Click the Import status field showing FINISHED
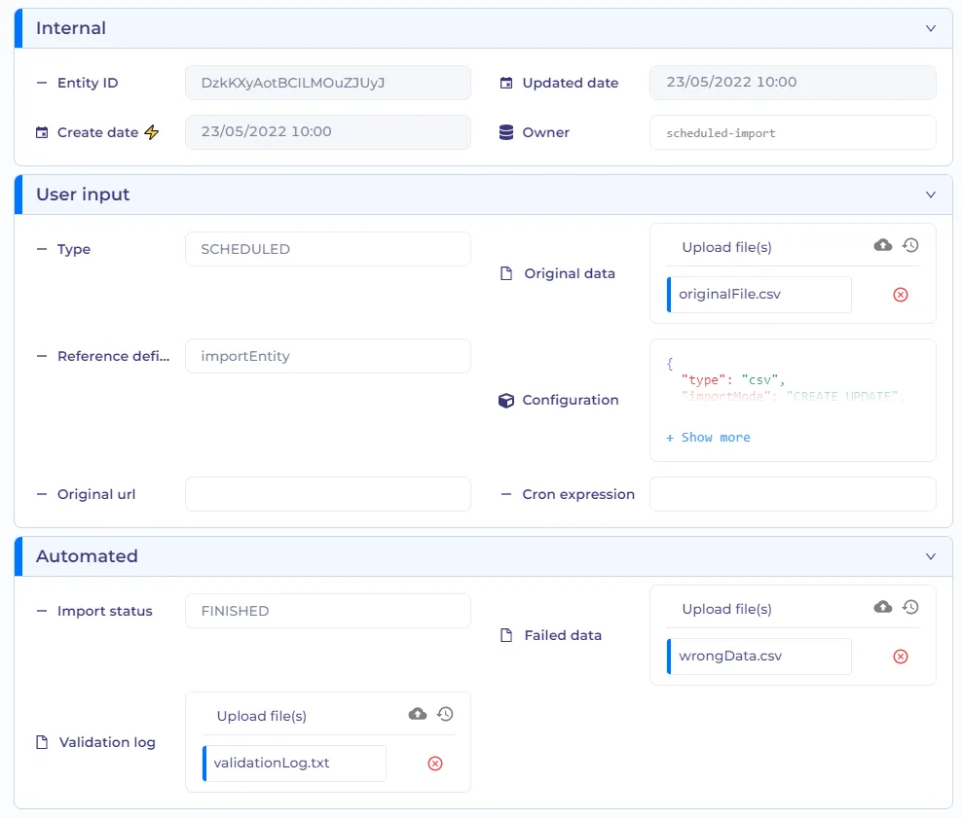Viewport: 962px width, 818px height. pos(328,611)
